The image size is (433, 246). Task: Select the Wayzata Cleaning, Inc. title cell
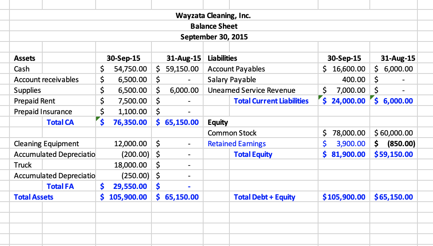pyautogui.click(x=214, y=15)
